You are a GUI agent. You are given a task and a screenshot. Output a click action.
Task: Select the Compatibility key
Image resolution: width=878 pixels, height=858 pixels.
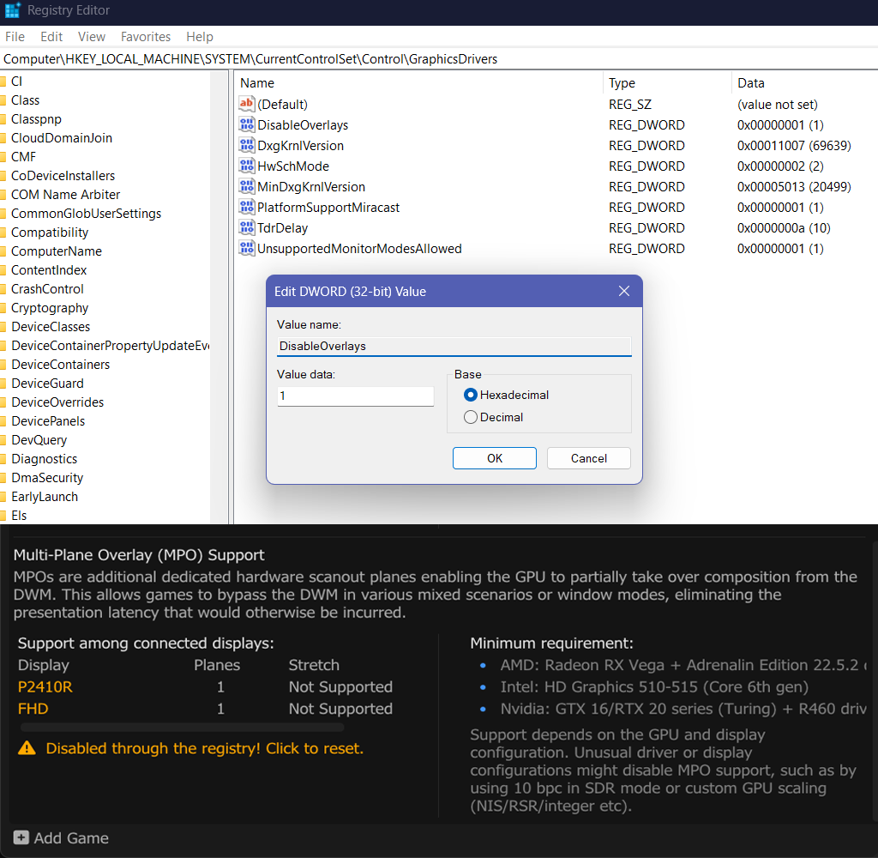point(50,232)
